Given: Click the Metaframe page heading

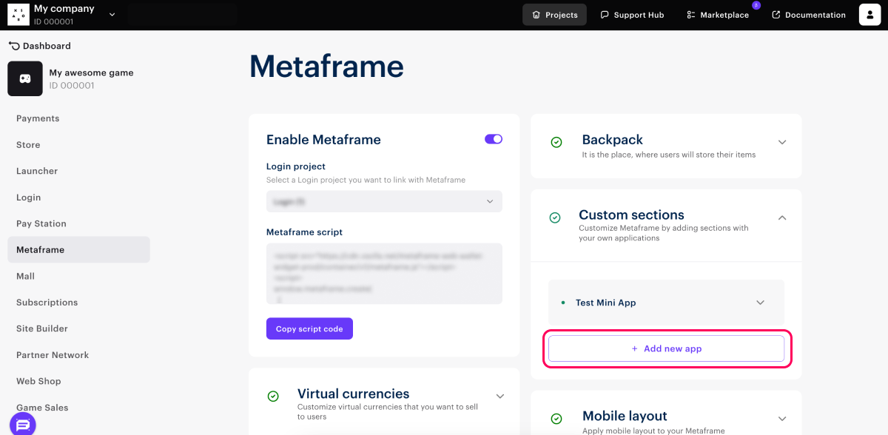Looking at the screenshot, I should pyautogui.click(x=326, y=67).
